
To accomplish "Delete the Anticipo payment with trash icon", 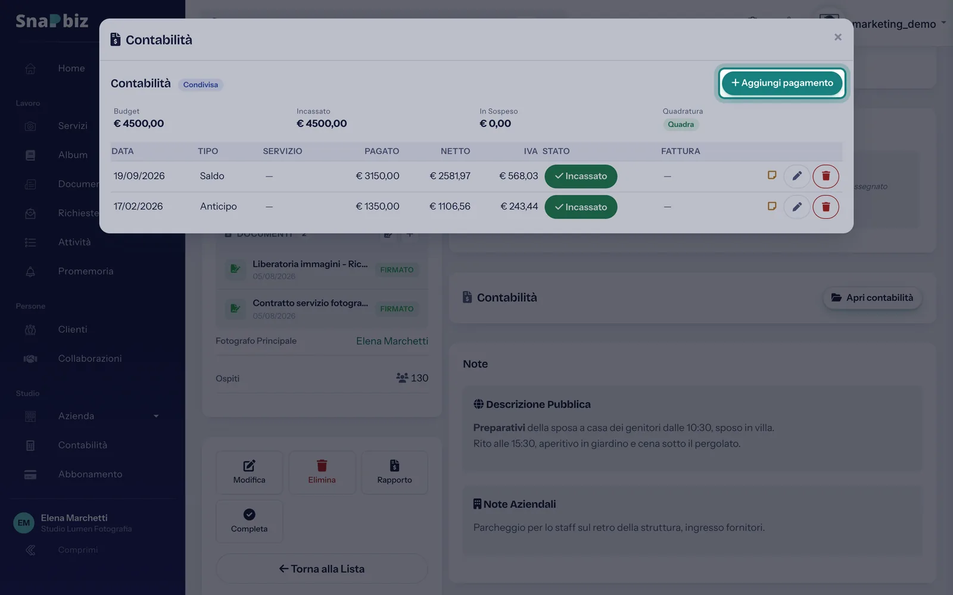I will 826,206.
